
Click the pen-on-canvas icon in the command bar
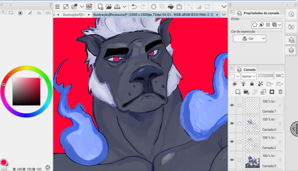tap(74, 7)
